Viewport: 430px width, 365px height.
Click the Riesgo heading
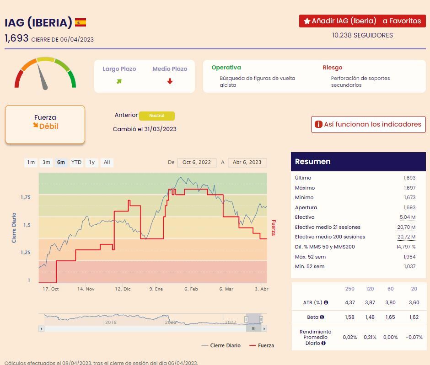[x=333, y=67]
